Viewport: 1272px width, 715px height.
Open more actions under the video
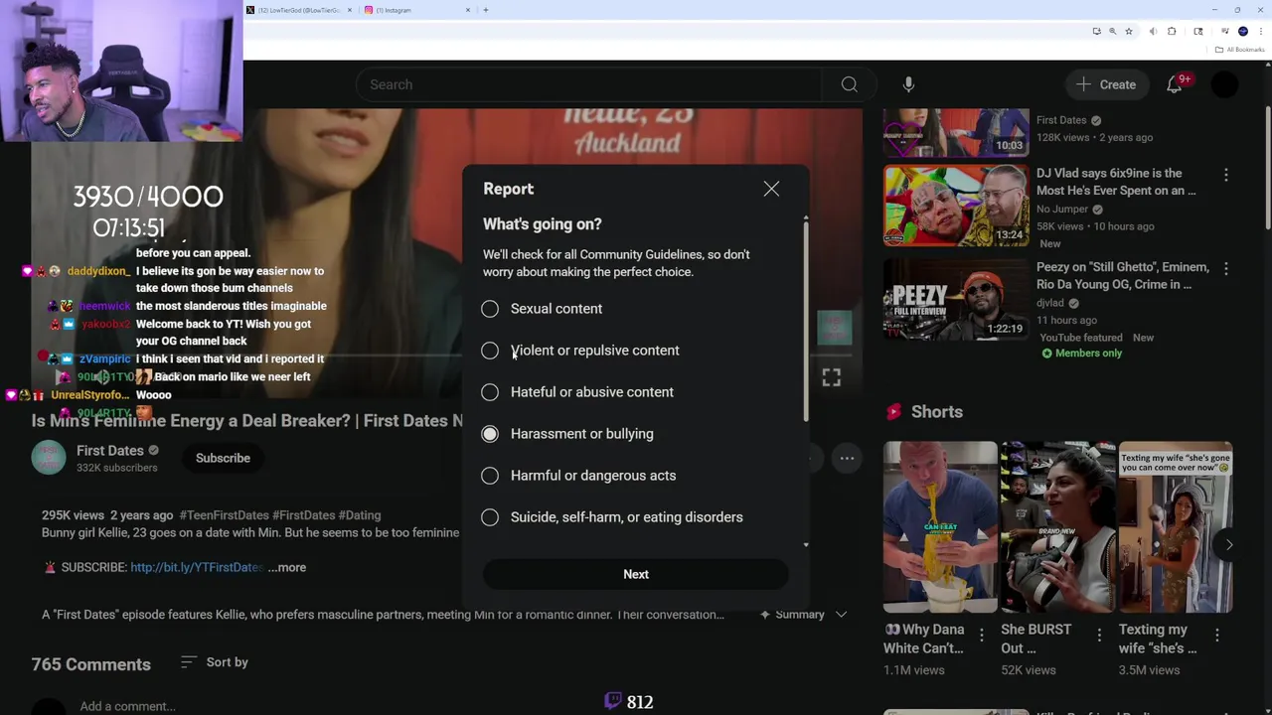tap(847, 458)
